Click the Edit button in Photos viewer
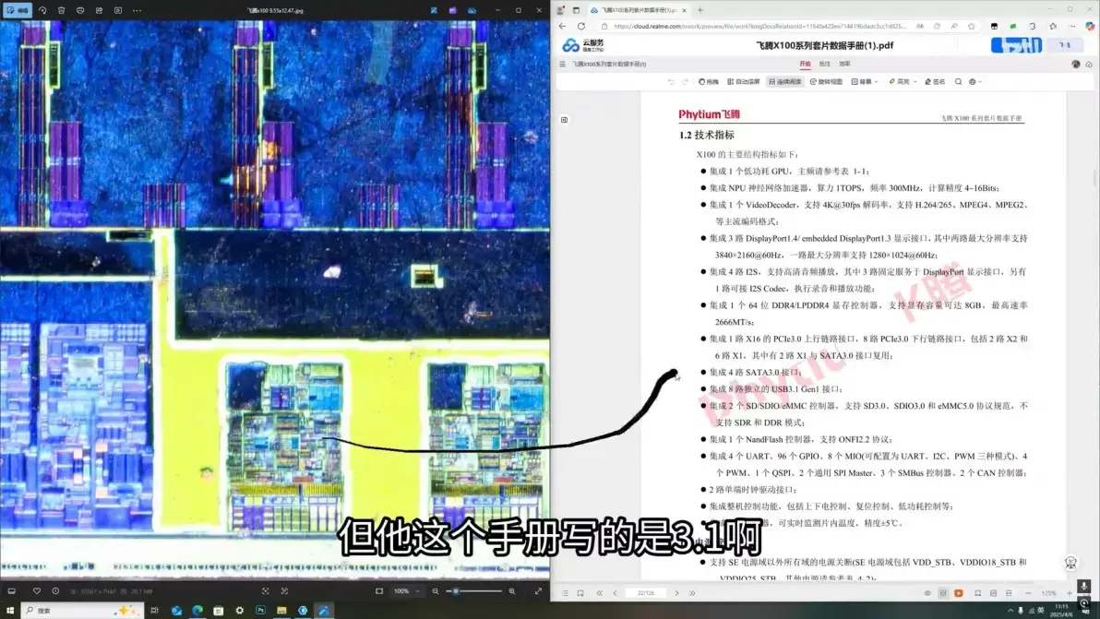Viewport: 1100px width, 619px height. click(17, 10)
